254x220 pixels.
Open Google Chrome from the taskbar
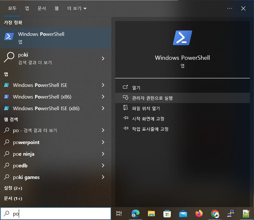pos(215,214)
